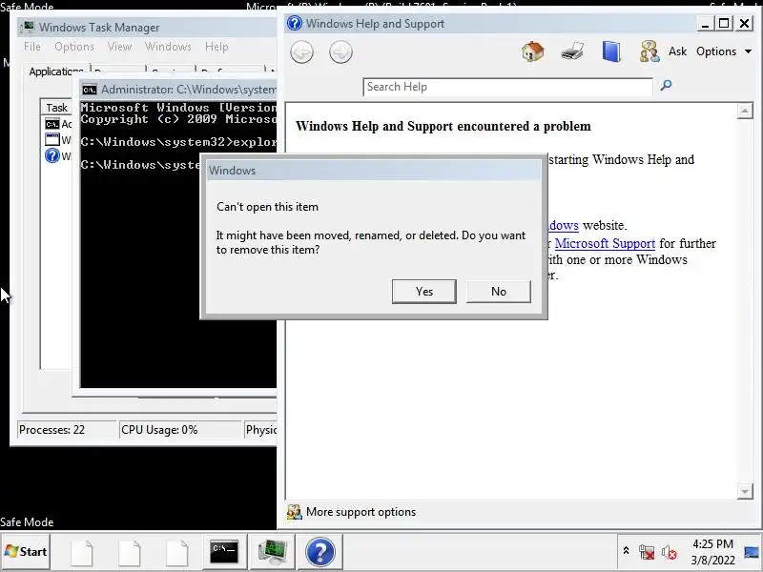Click the Help scrollbar up arrow
763x572 pixels.
745,112
